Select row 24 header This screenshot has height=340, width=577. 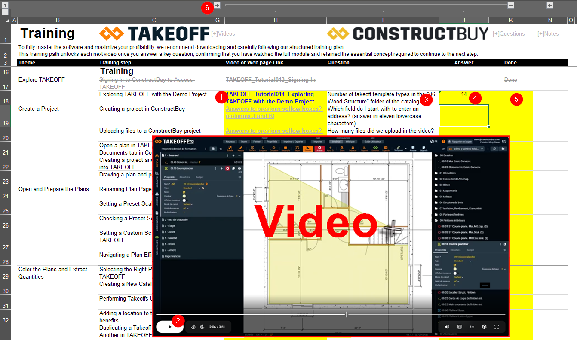coord(6,192)
